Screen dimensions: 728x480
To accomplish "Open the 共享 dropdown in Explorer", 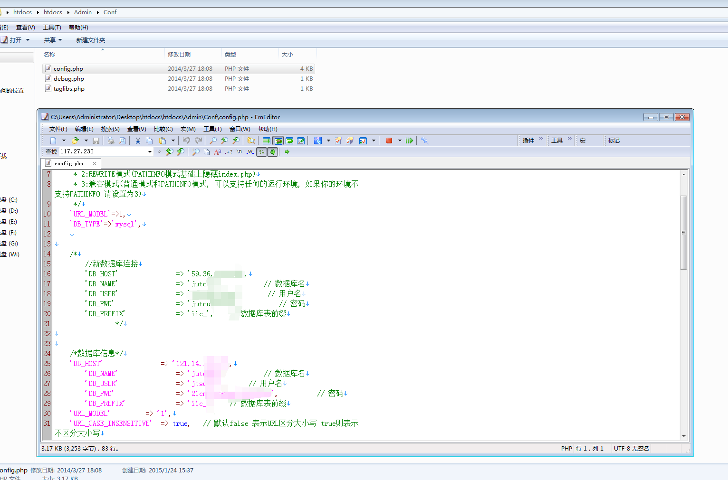I will tap(53, 40).
